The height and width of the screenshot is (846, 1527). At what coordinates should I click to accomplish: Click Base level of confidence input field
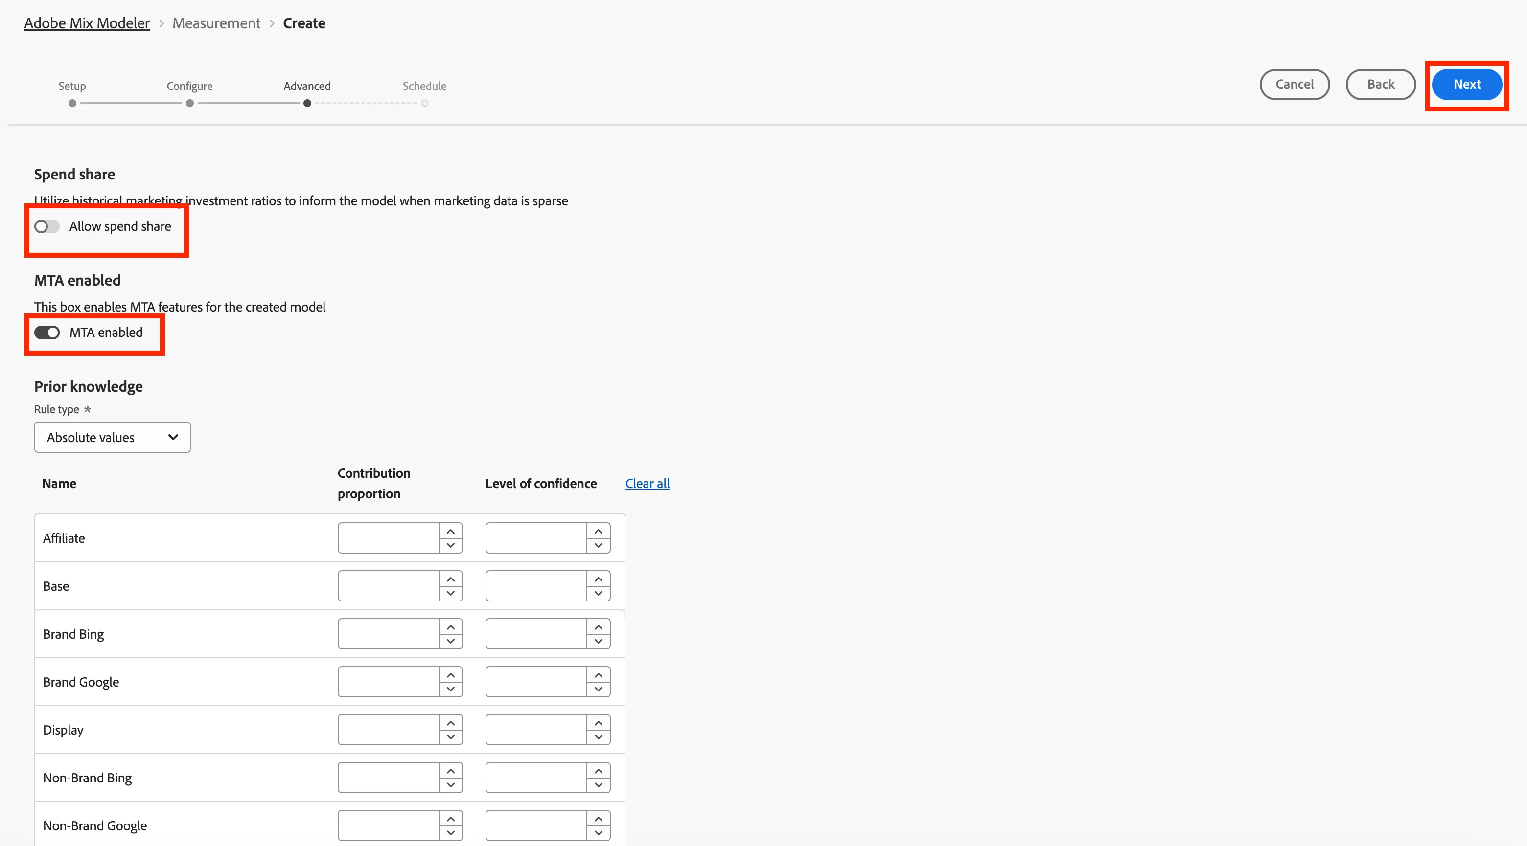536,586
